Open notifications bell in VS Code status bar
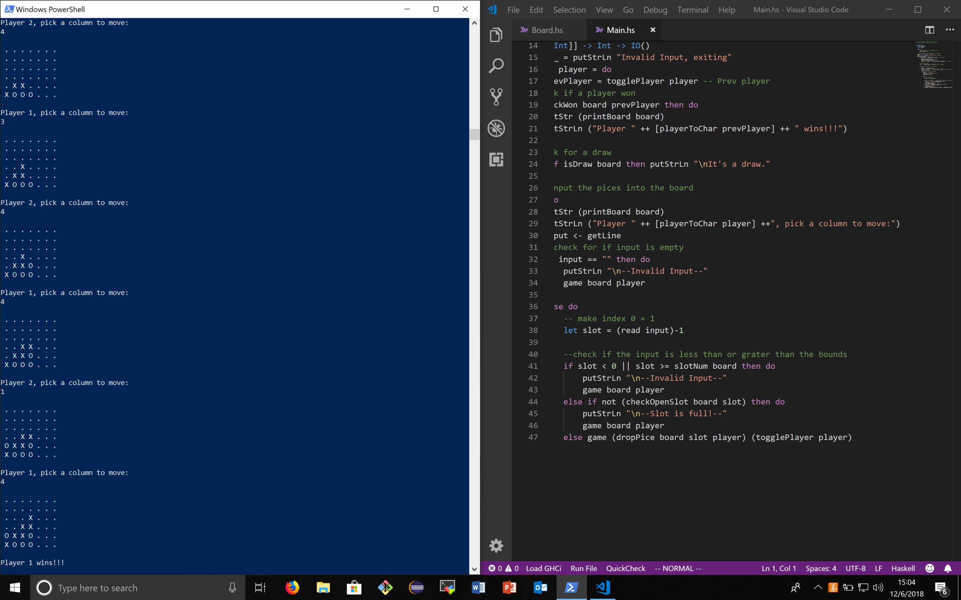This screenshot has width=961, height=600. 948,568
